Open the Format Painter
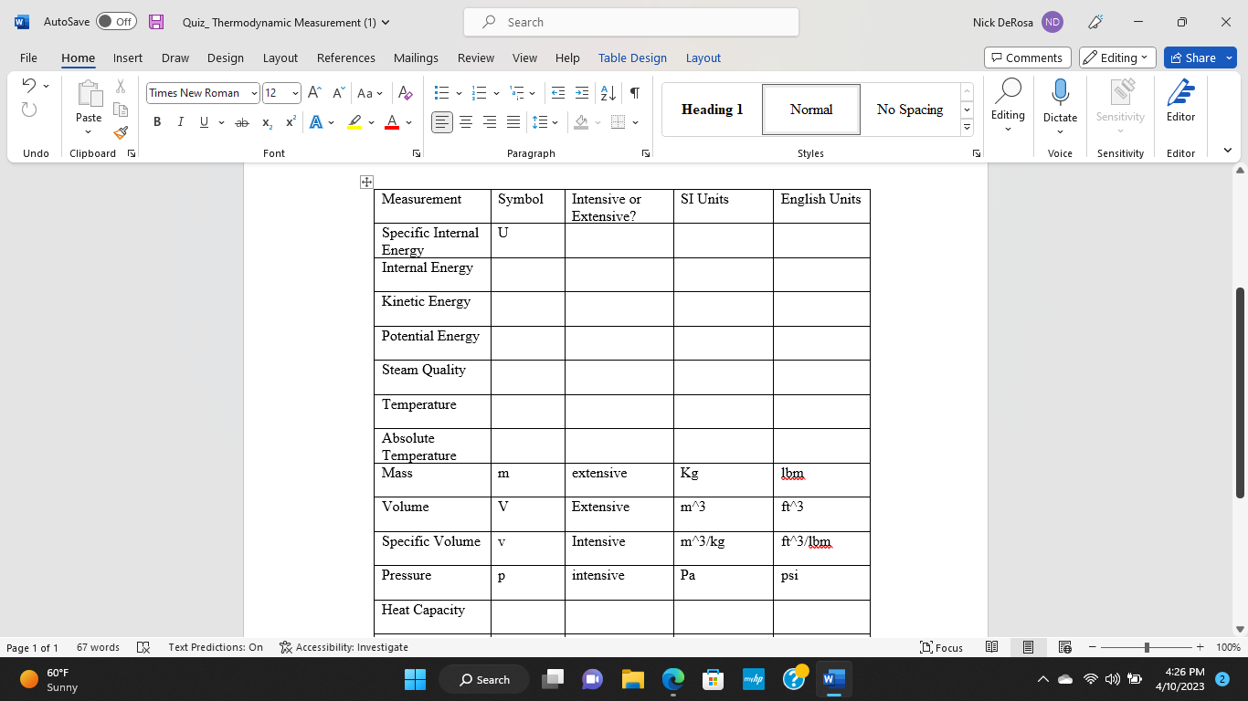Image resolution: width=1248 pixels, height=701 pixels. point(120,132)
